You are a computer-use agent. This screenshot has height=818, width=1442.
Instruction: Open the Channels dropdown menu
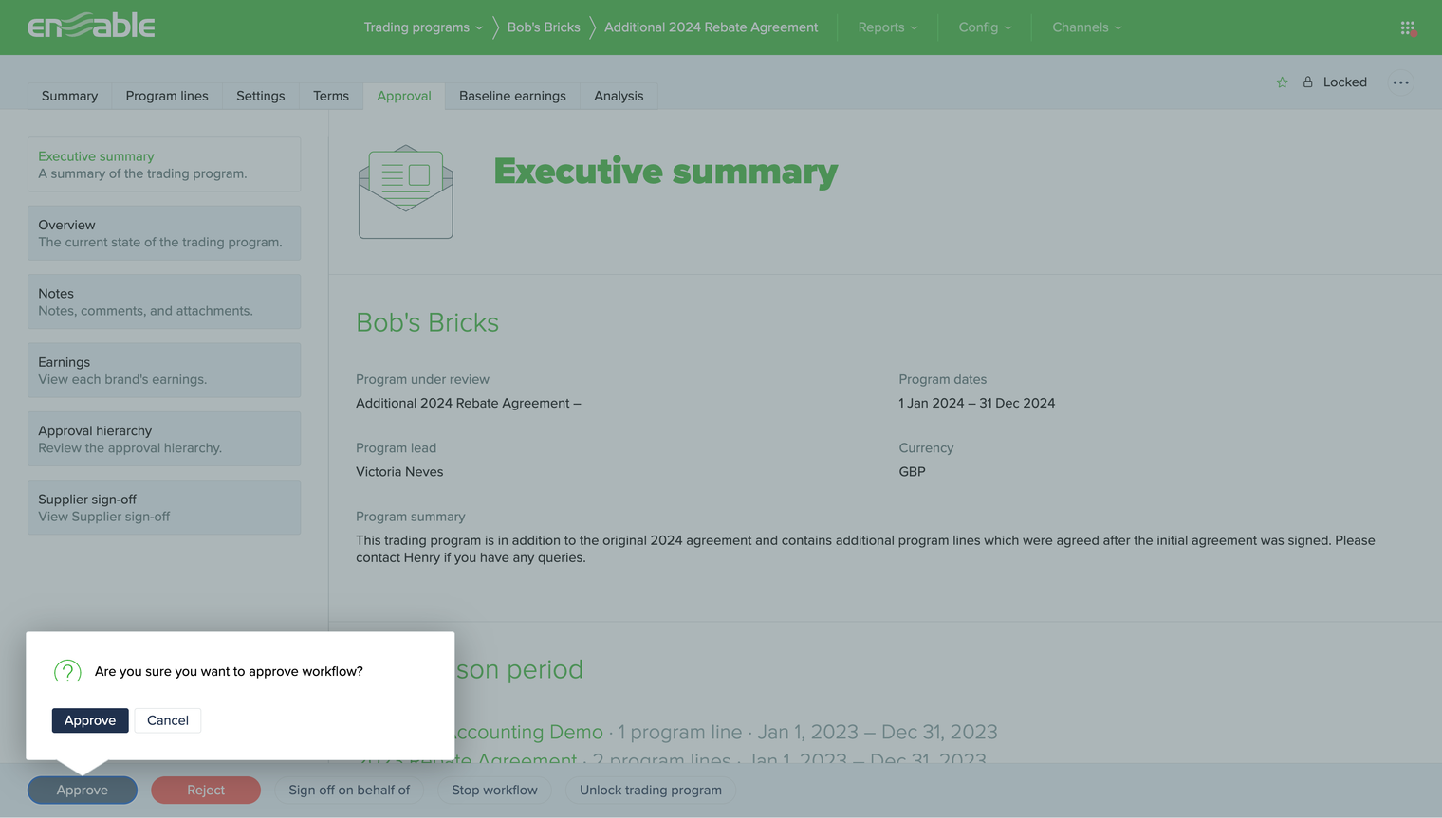click(1087, 27)
